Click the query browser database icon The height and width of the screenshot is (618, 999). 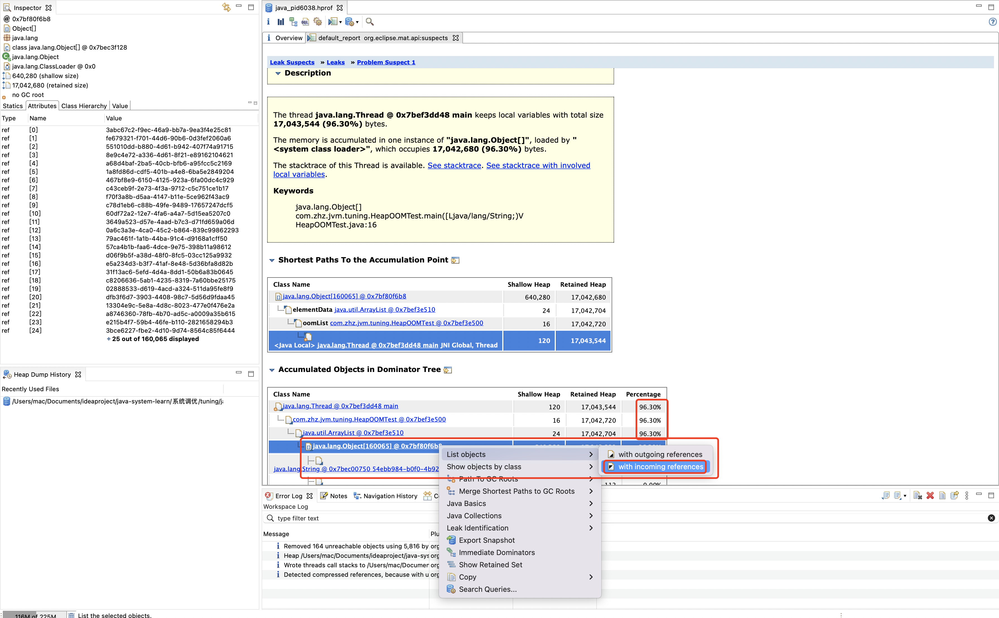[x=349, y=22]
